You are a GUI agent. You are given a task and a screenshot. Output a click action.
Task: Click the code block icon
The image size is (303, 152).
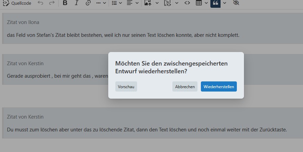167,3
